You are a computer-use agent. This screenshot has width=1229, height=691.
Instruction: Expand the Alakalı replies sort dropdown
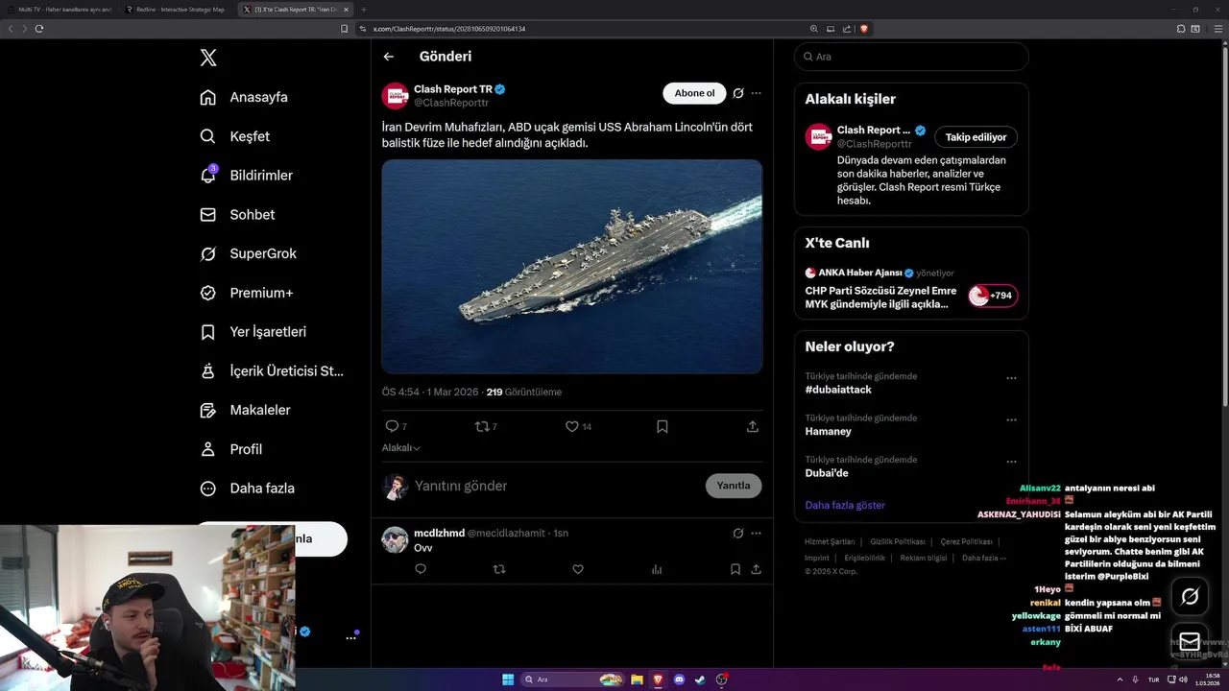coord(401,448)
